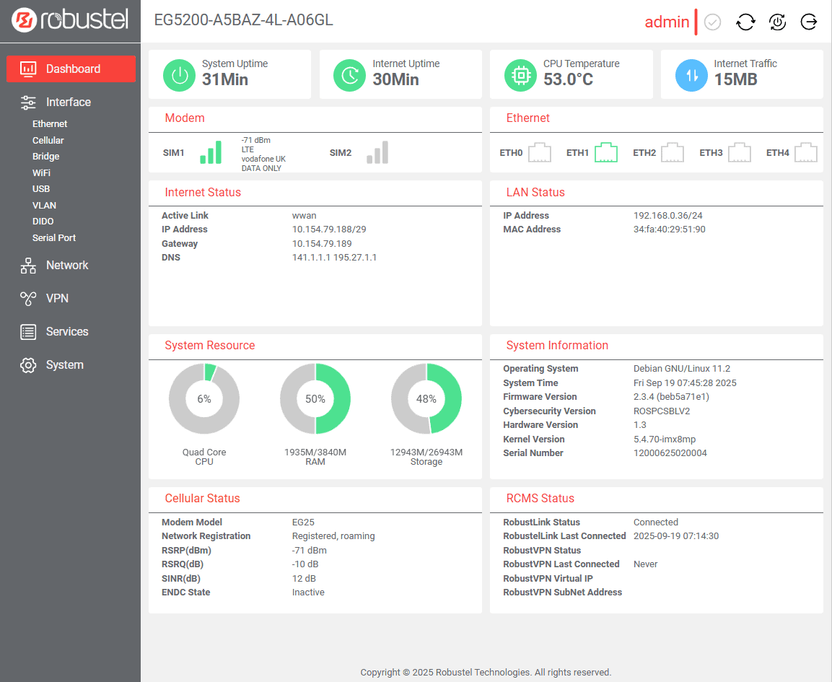Expand the VPN sidebar section
Screen dimensions: 832x682
[x=57, y=299]
